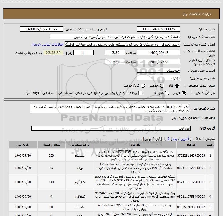This screenshot has height=216, width=223.
Task: Click the response deadline date 1400/09/18
Action: coord(159,52)
